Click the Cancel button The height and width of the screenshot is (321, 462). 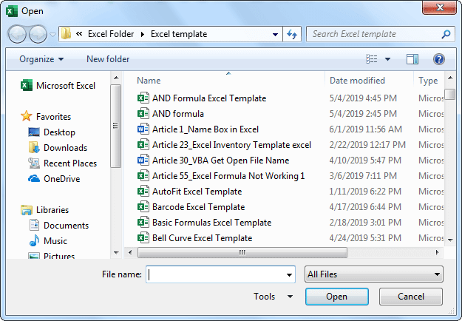coord(411,297)
